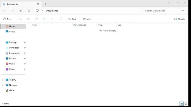The image size is (191, 107).
Task: Click the Paste clipboard icon
Action: coord(37,19)
